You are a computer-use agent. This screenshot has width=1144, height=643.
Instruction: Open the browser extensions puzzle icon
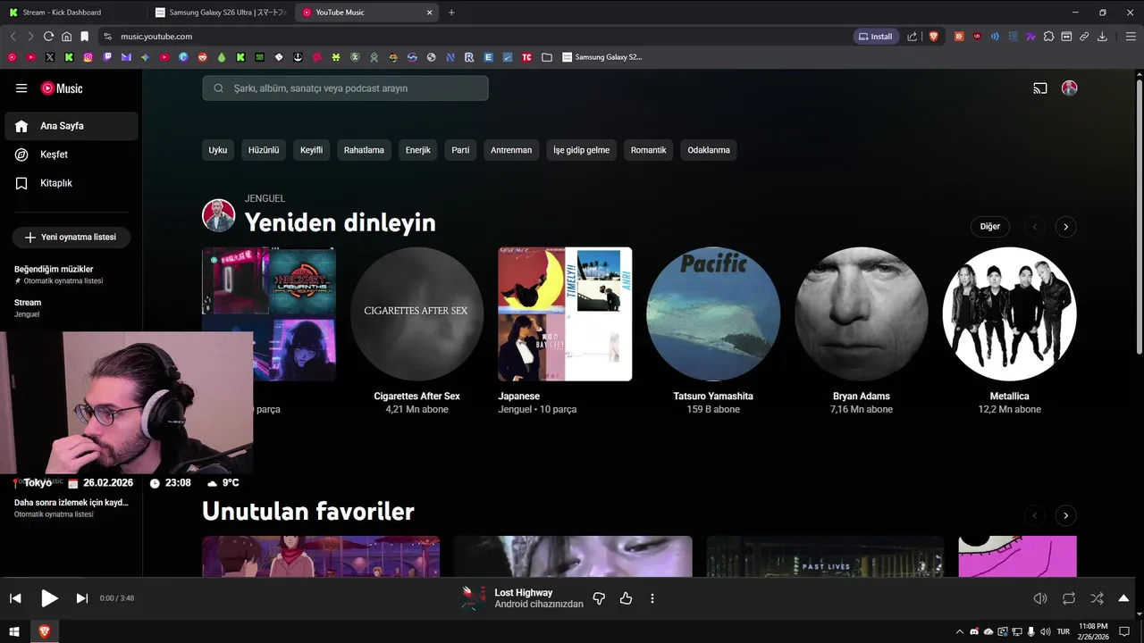tap(1049, 37)
